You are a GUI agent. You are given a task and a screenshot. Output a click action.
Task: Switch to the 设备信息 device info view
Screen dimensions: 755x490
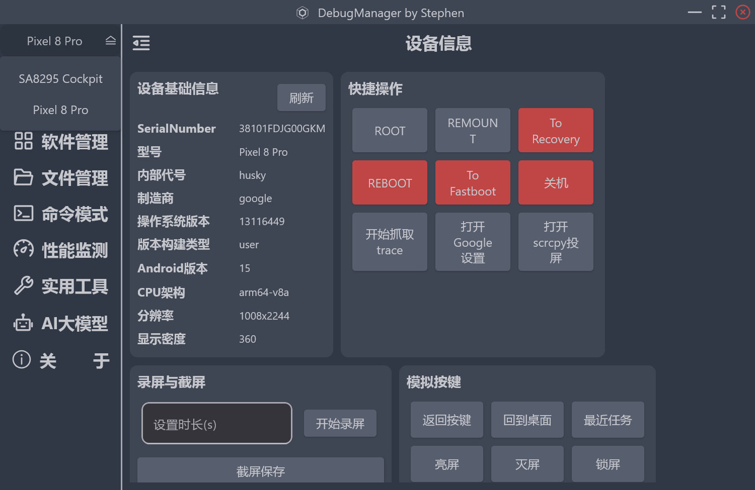point(438,44)
